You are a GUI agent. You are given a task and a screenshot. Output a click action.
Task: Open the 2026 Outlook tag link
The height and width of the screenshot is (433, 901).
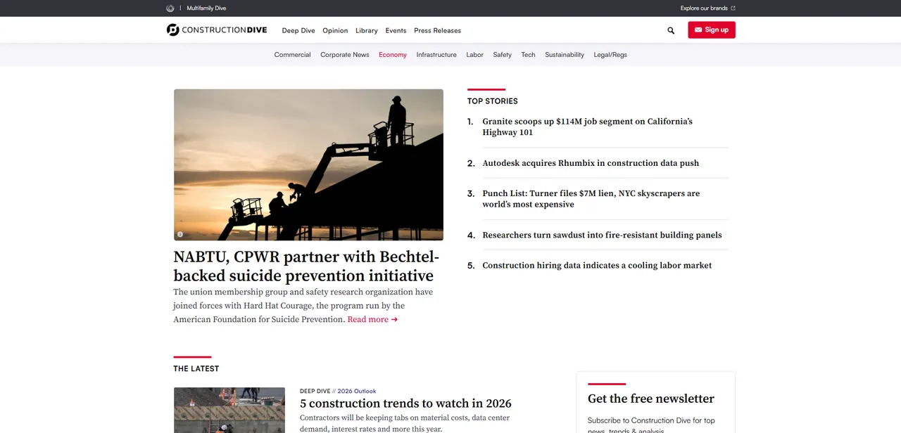[356, 391]
